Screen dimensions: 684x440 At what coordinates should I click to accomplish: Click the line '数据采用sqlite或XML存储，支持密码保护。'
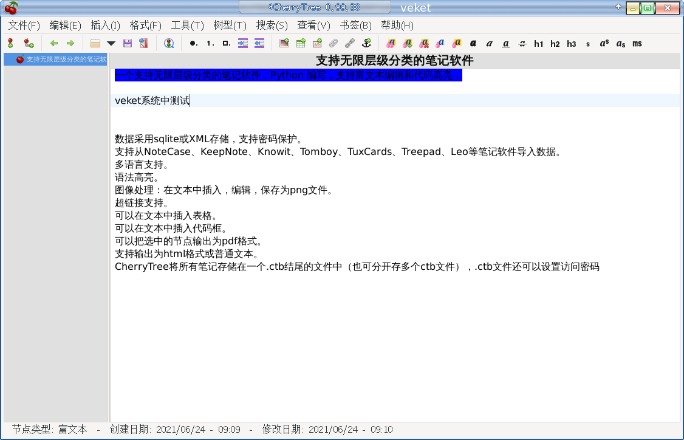[x=209, y=139]
